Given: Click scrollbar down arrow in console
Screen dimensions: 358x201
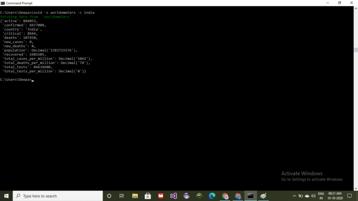Looking at the screenshot, I should pyautogui.click(x=356, y=188).
